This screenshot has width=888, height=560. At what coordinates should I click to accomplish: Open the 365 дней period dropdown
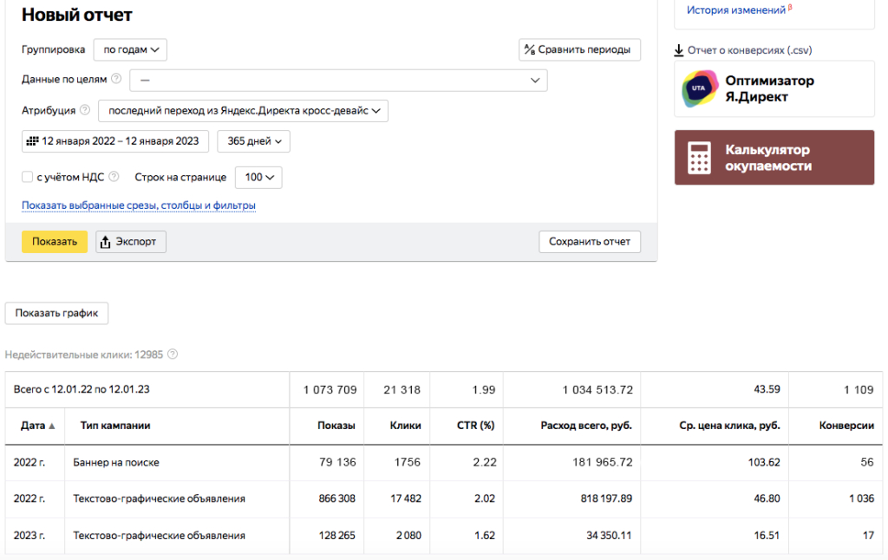coord(254,141)
